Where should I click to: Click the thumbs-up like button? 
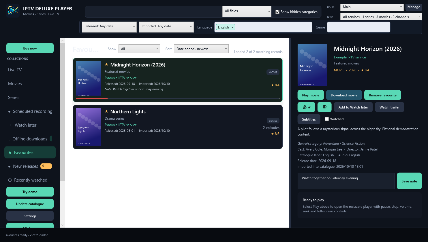coord(306,107)
